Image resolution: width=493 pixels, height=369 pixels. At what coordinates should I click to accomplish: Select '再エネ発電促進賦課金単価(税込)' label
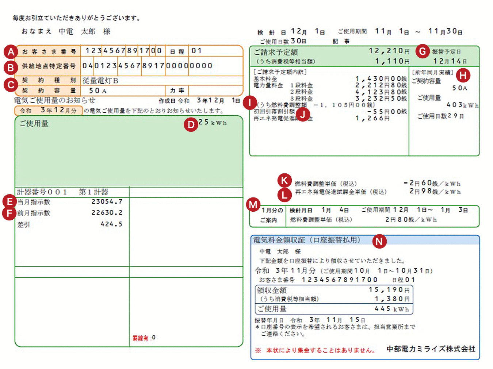coord(340,192)
